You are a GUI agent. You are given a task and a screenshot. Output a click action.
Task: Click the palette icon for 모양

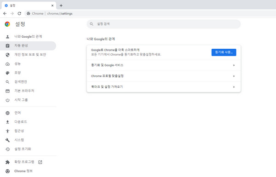[7, 73]
